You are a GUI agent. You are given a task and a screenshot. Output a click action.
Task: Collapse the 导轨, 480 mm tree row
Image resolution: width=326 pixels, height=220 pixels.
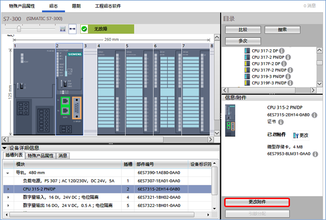(x=8, y=173)
